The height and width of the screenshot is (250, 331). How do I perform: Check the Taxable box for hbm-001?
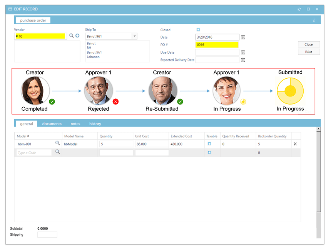coord(209,143)
